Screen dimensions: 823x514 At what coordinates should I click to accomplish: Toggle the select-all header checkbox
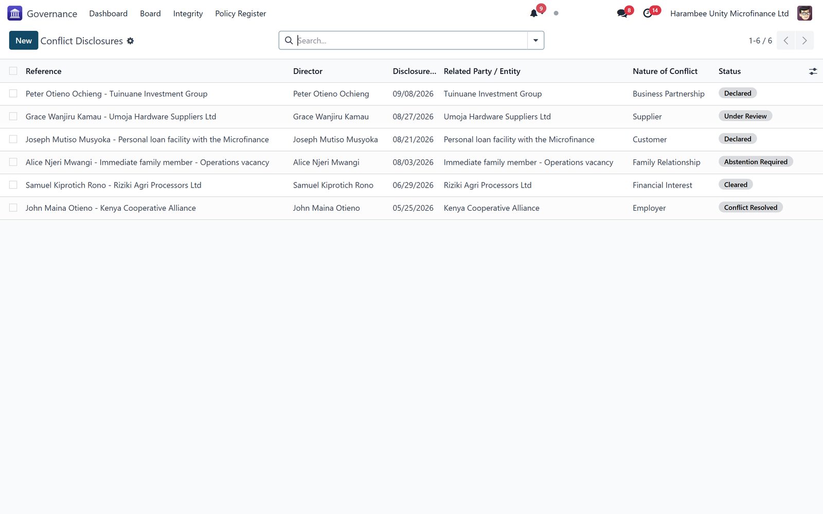pyautogui.click(x=13, y=71)
